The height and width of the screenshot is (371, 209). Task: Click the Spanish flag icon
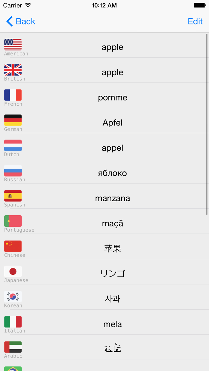click(x=13, y=195)
